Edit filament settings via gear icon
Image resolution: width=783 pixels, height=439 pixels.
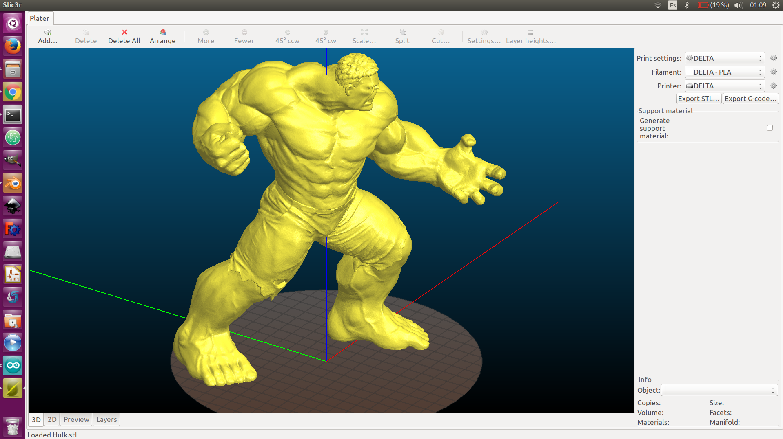pos(774,72)
